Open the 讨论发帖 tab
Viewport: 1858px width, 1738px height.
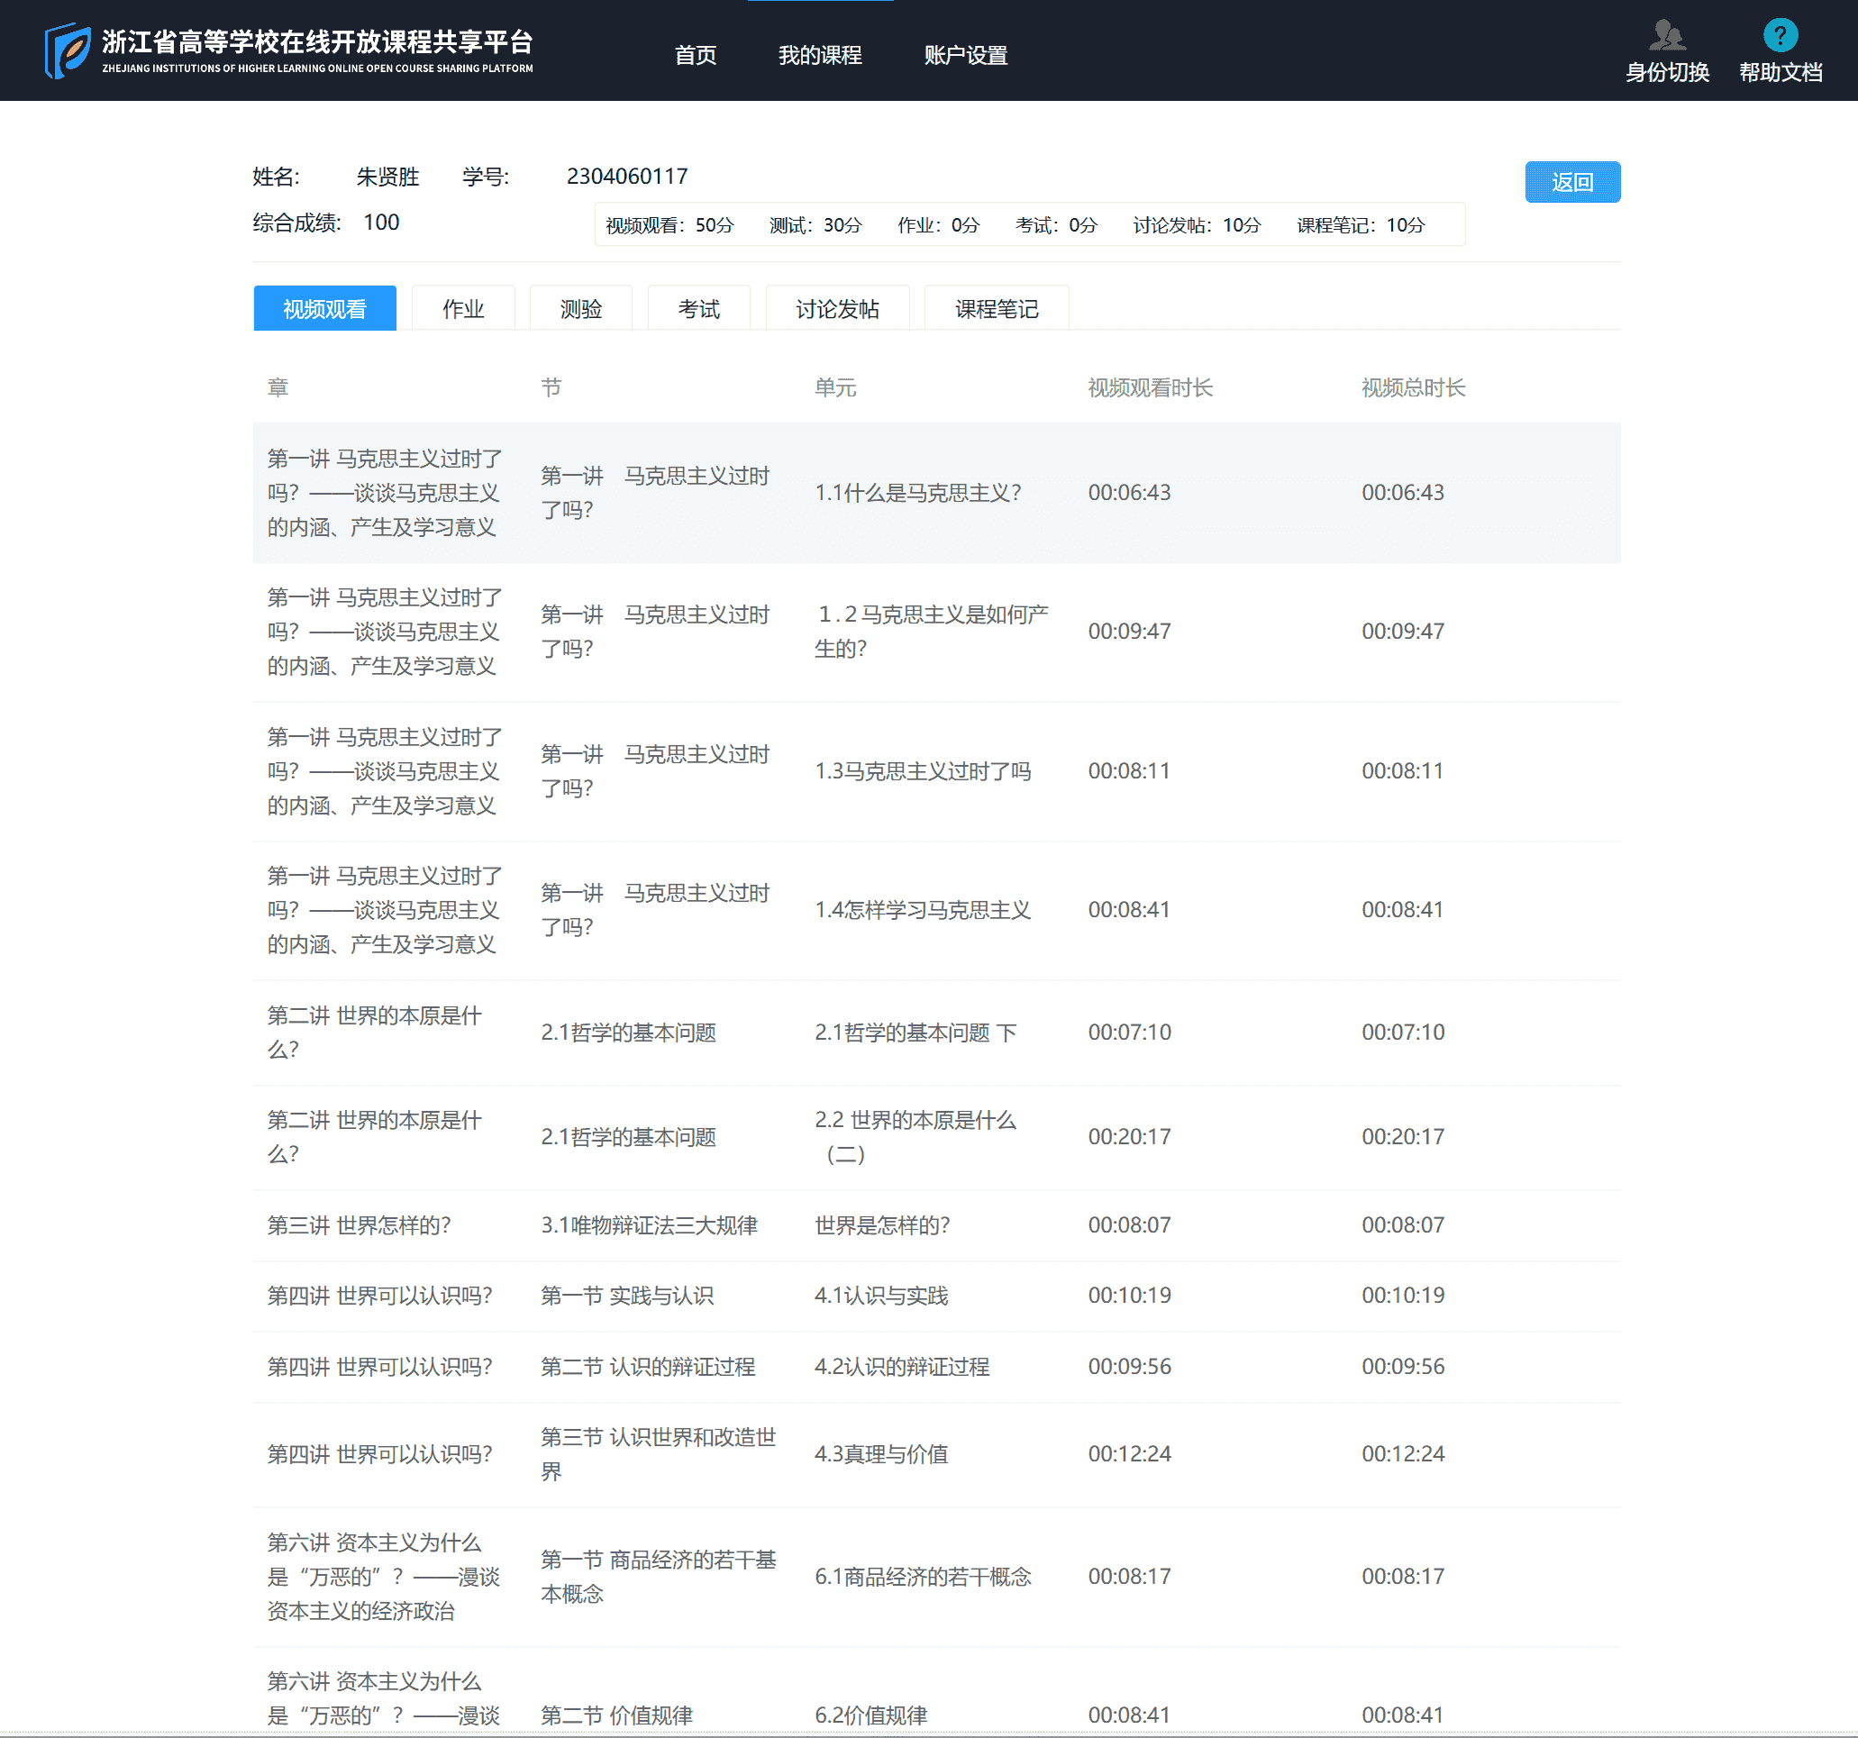tap(836, 308)
